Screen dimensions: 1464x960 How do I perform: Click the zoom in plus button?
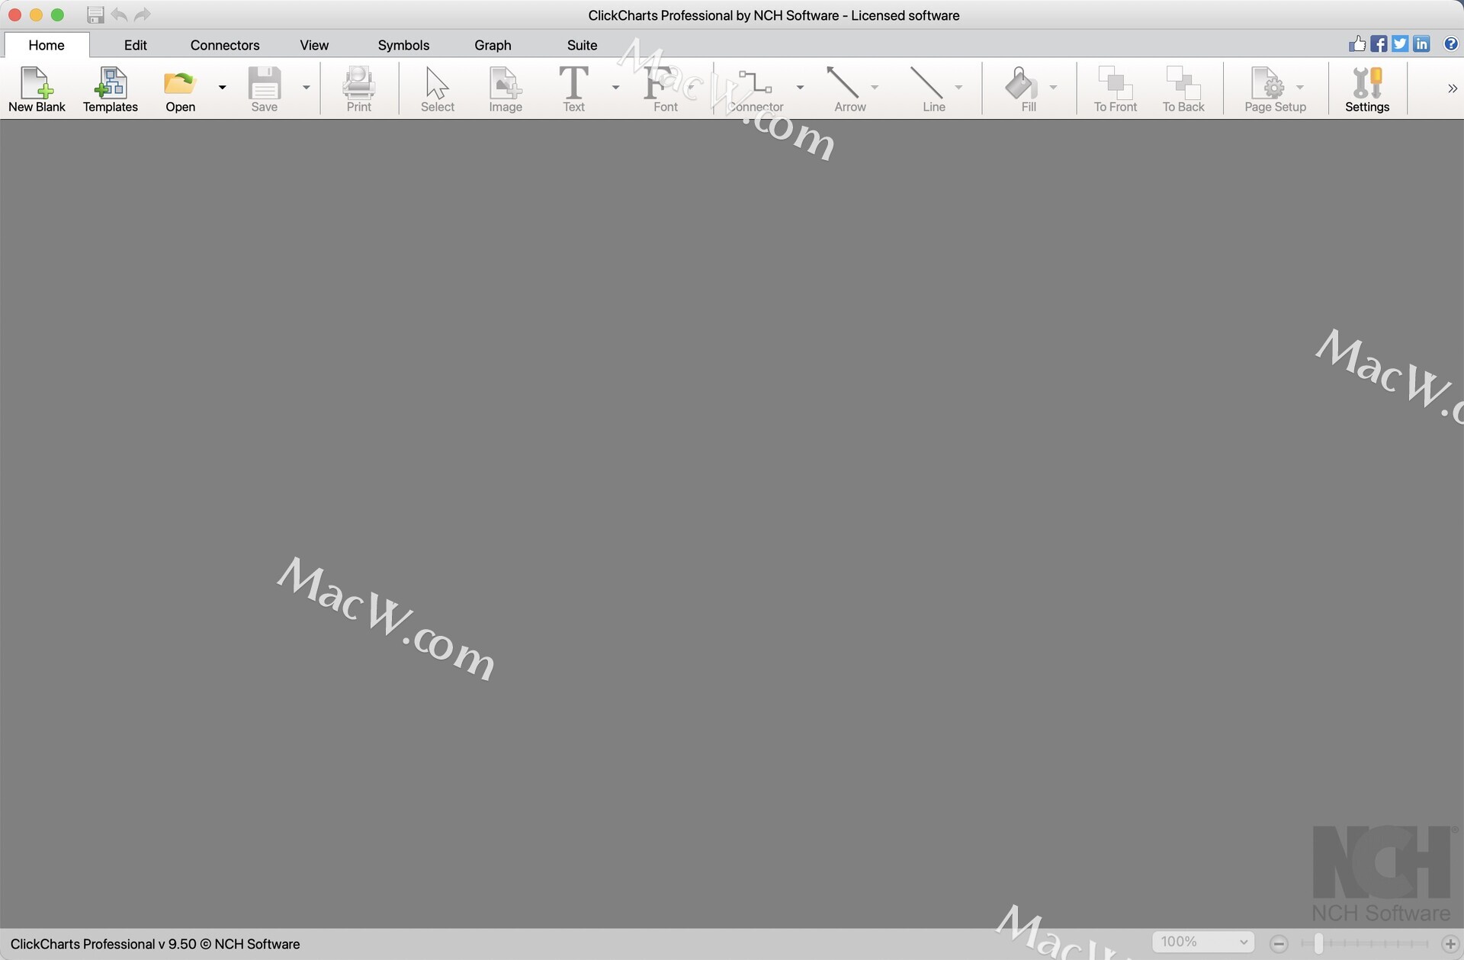pyautogui.click(x=1450, y=944)
